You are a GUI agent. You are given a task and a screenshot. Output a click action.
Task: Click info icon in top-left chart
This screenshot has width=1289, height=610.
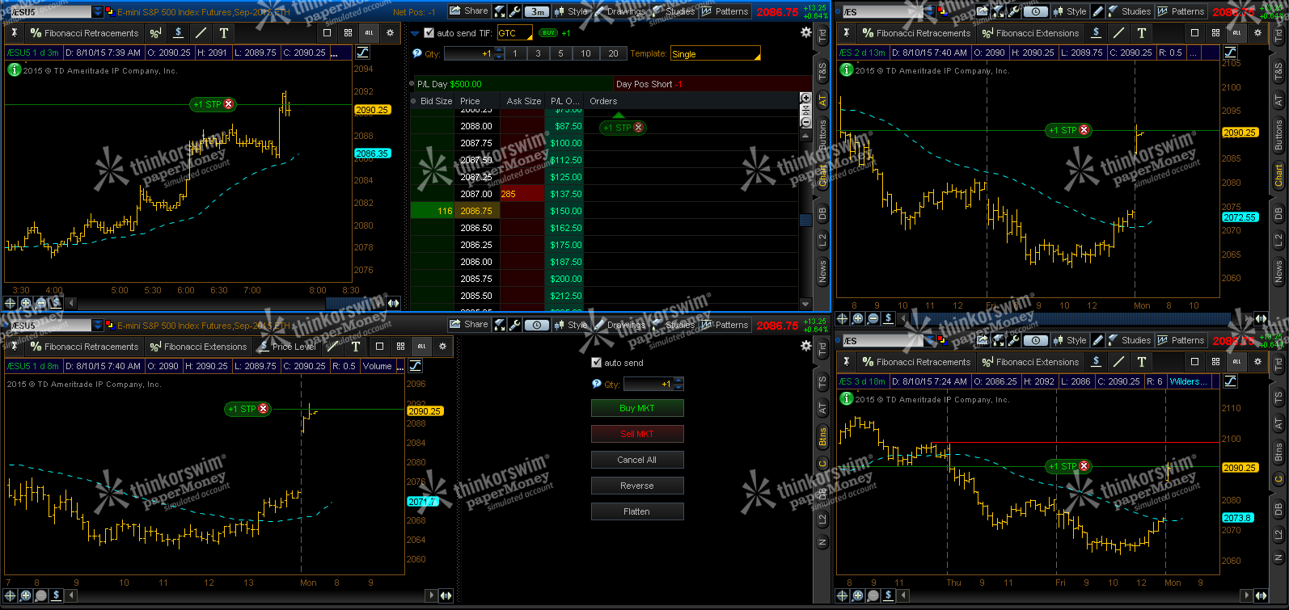click(x=14, y=70)
